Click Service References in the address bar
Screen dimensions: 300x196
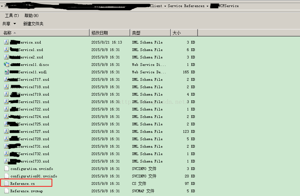[x=186, y=6]
